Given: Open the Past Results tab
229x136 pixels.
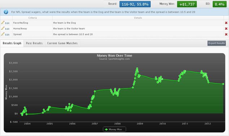Looking at the screenshot, I should coord(34,43).
